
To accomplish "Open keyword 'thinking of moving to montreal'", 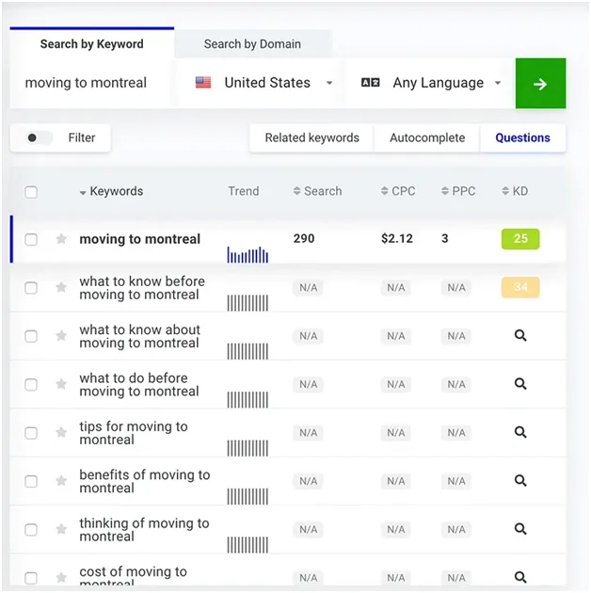I will coord(144,530).
